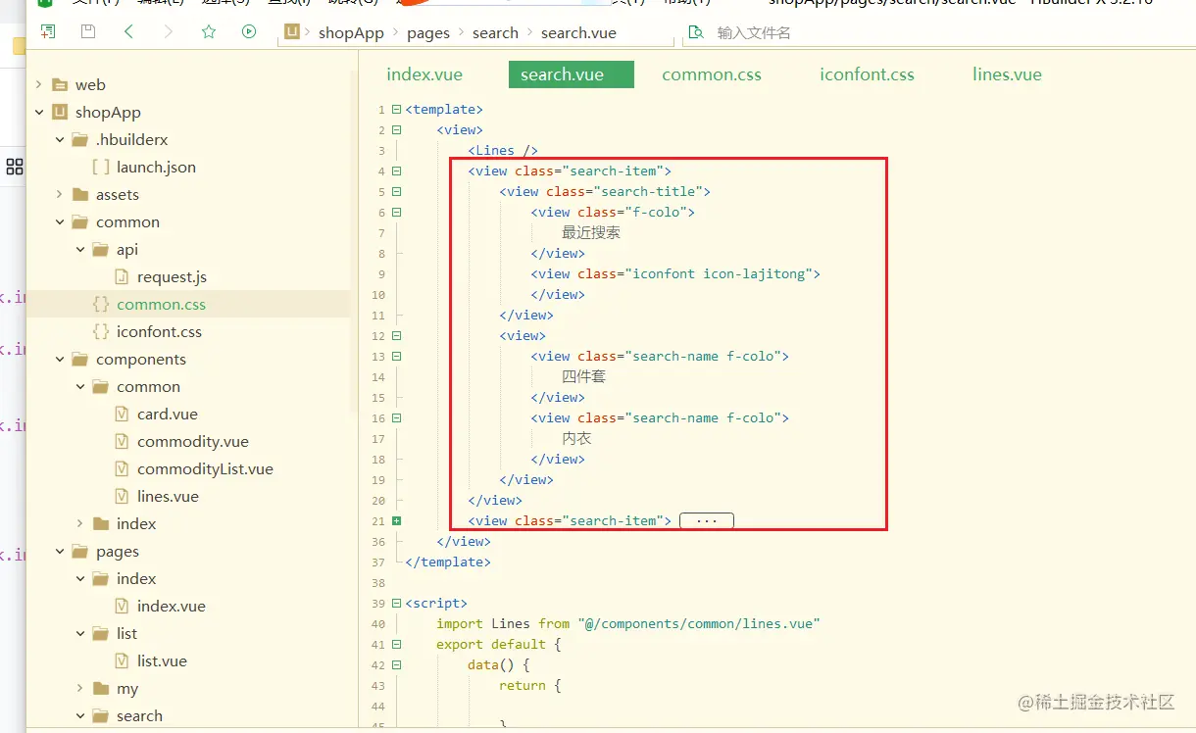Viewport: 1196px width, 733px height.
Task: Click the launch.json file icon
Action: [x=101, y=167]
